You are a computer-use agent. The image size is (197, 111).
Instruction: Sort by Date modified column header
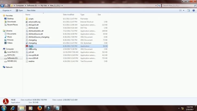(x=68, y=14)
